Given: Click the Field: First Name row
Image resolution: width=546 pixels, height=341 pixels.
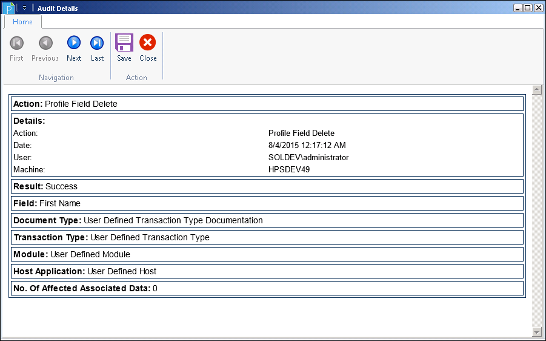Looking at the screenshot, I should pos(267,203).
